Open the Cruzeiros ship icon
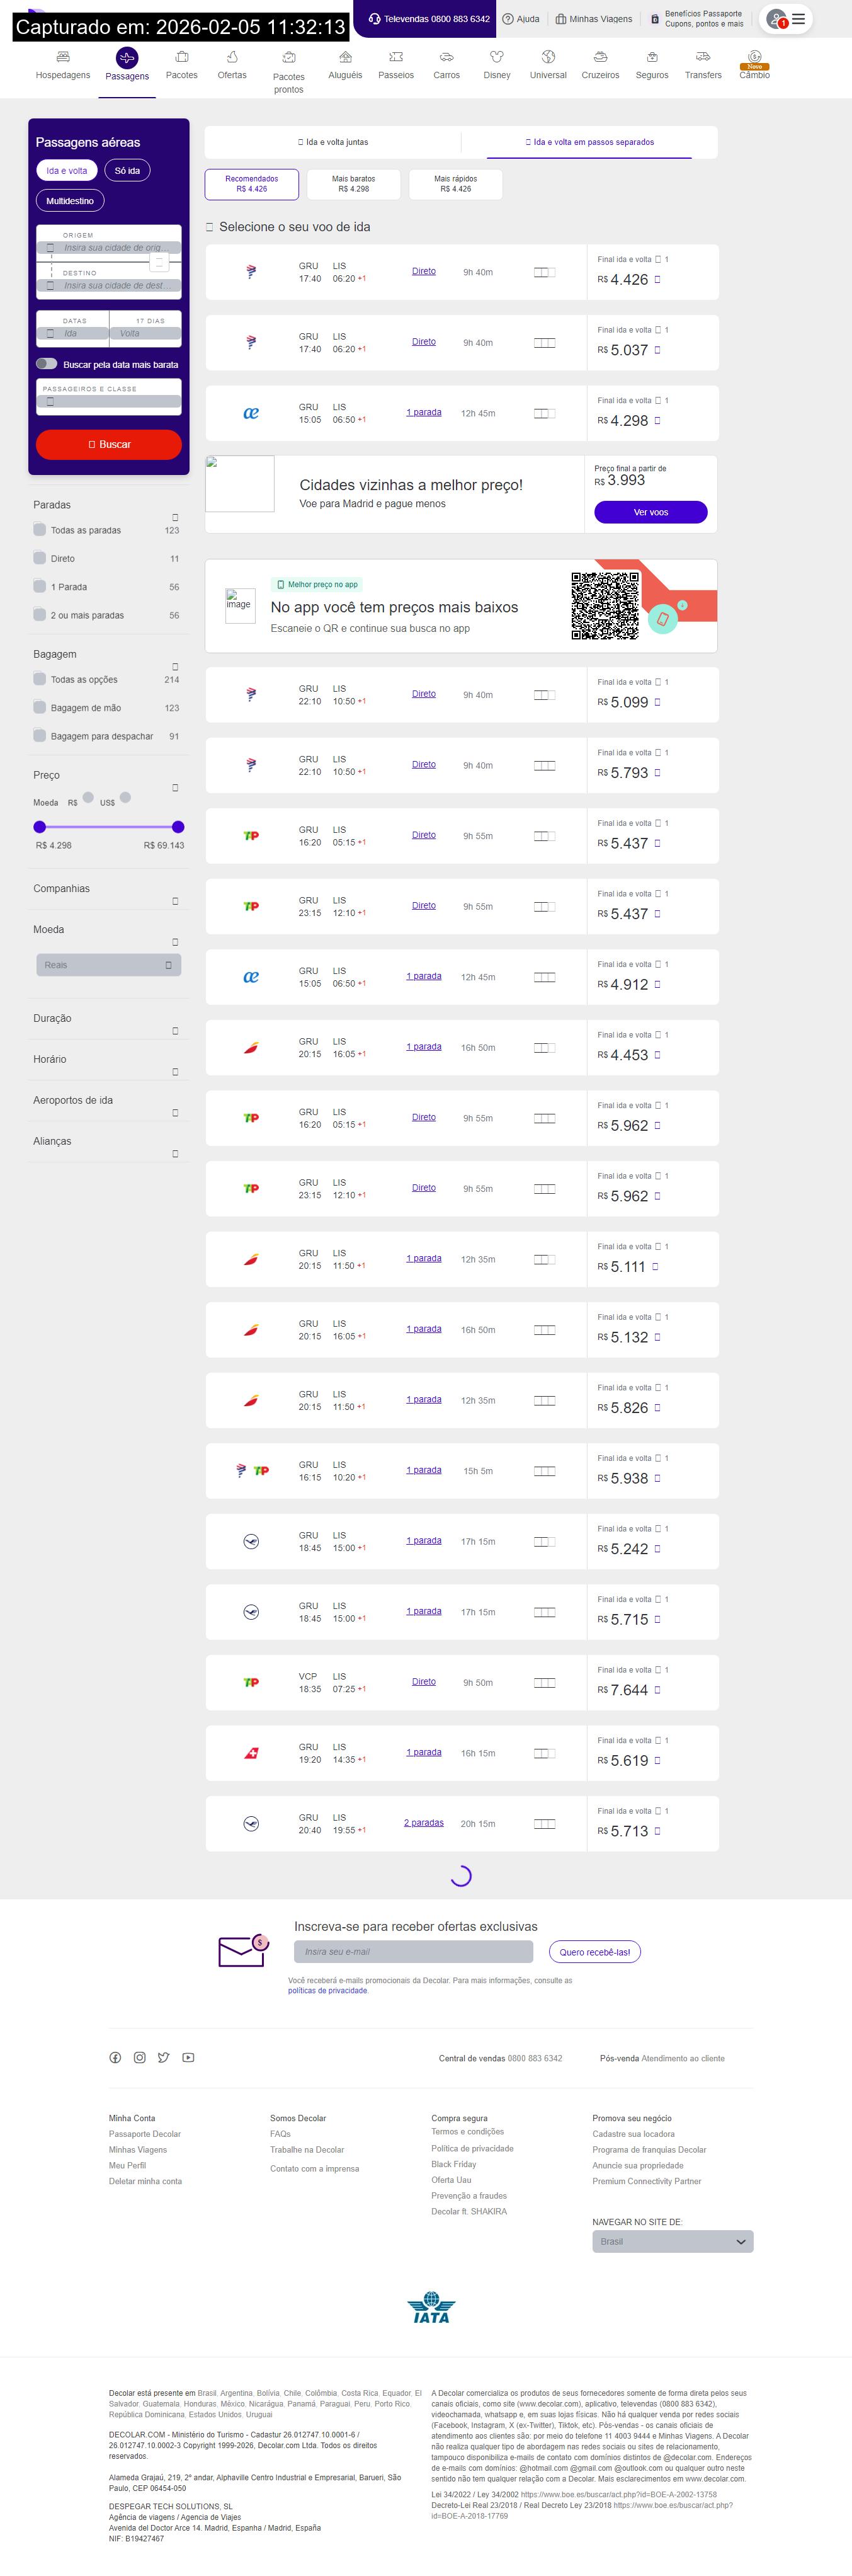Screen dimensions: 852x2576 [600, 57]
